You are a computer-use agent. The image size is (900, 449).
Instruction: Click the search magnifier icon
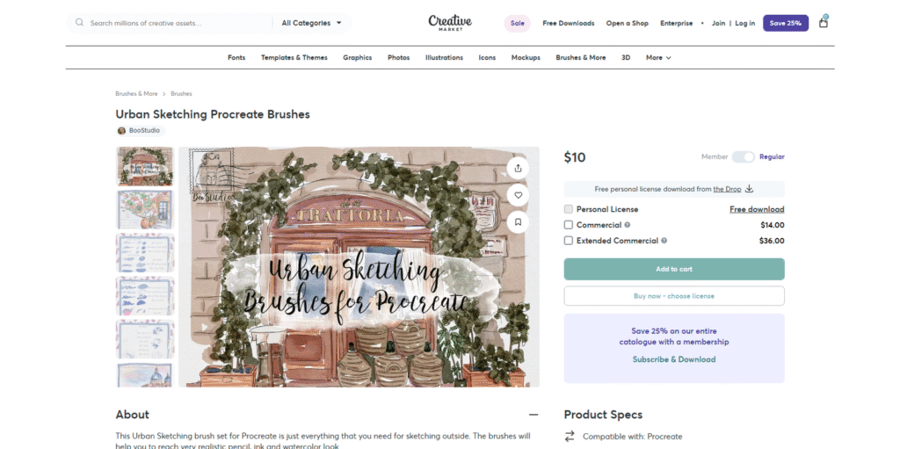point(80,23)
